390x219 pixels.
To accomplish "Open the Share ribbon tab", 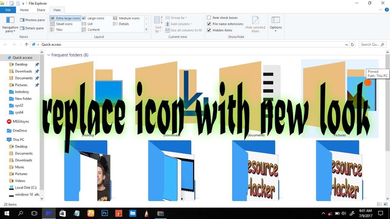I will (41, 10).
